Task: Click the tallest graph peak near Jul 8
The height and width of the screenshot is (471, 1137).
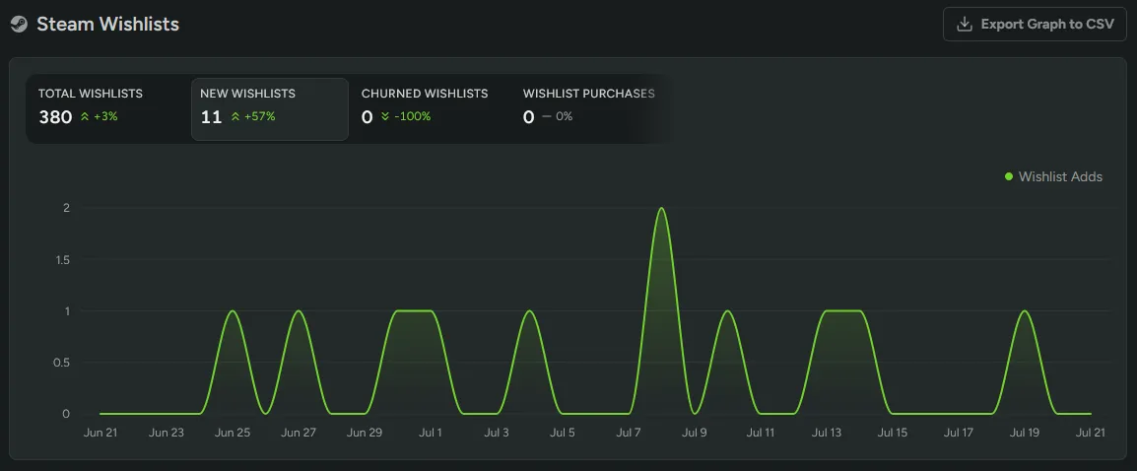Action: tap(660, 209)
